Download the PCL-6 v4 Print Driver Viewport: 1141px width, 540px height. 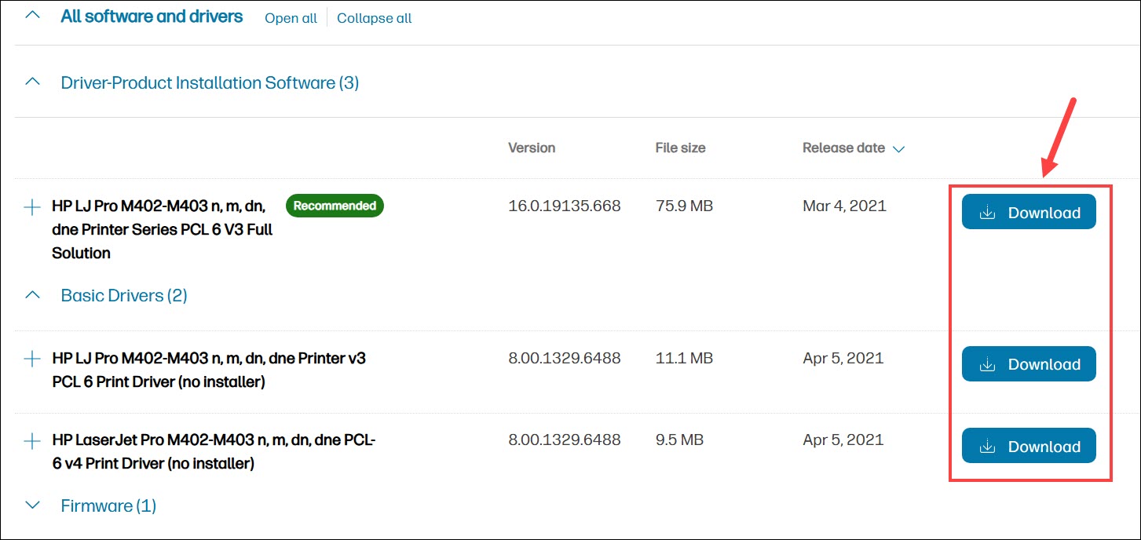(x=1029, y=446)
